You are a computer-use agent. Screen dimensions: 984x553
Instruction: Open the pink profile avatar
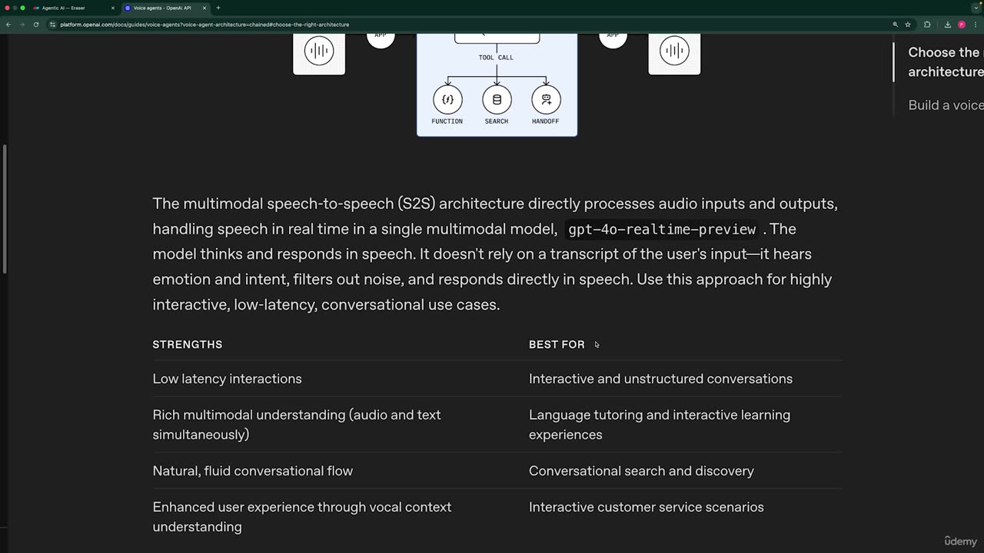tap(962, 25)
